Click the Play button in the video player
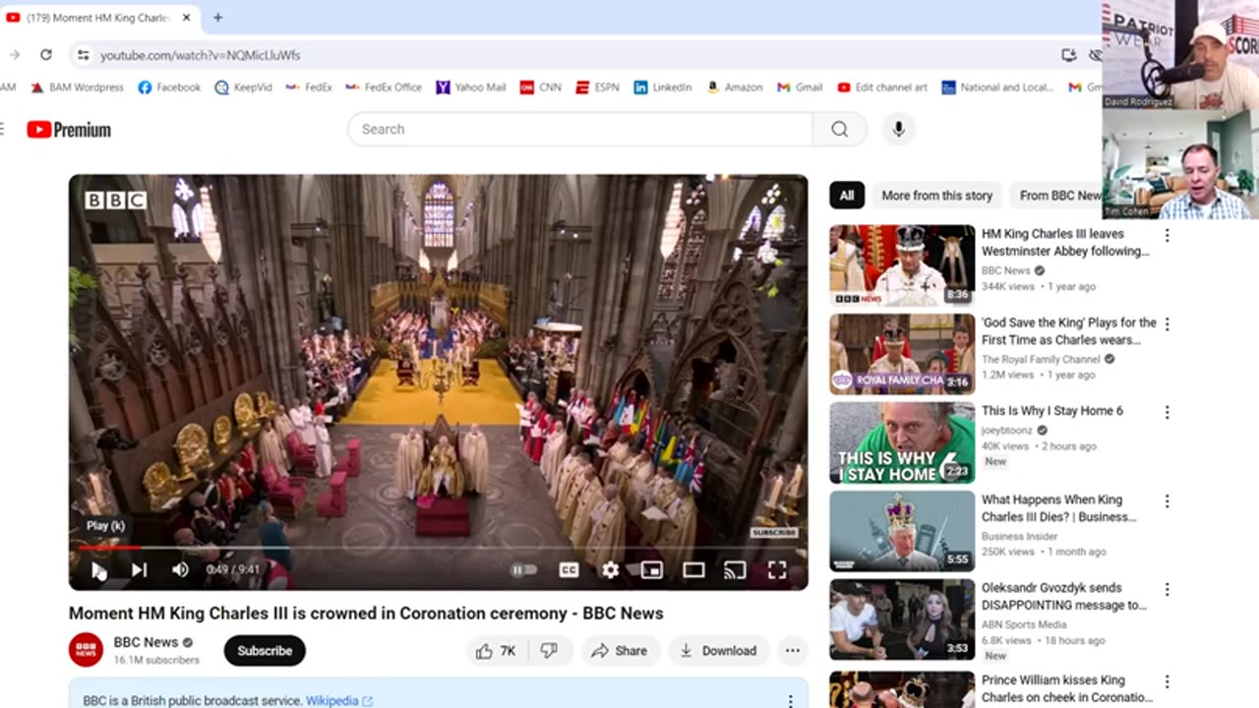 [x=98, y=569]
